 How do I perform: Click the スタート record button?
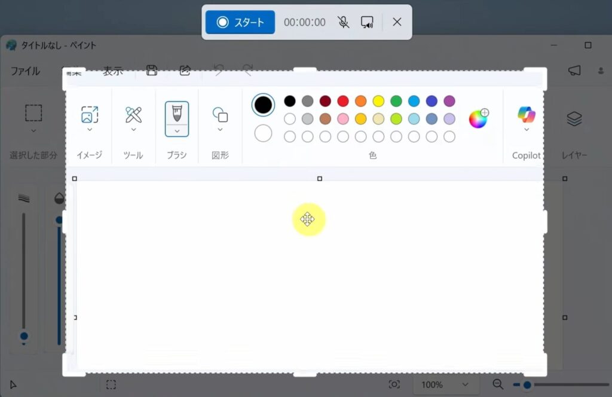(x=240, y=22)
